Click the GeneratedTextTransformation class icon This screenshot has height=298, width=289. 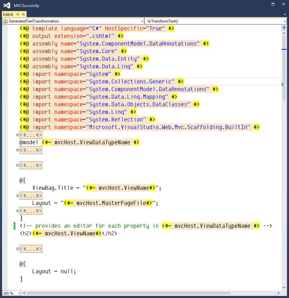click(4, 21)
